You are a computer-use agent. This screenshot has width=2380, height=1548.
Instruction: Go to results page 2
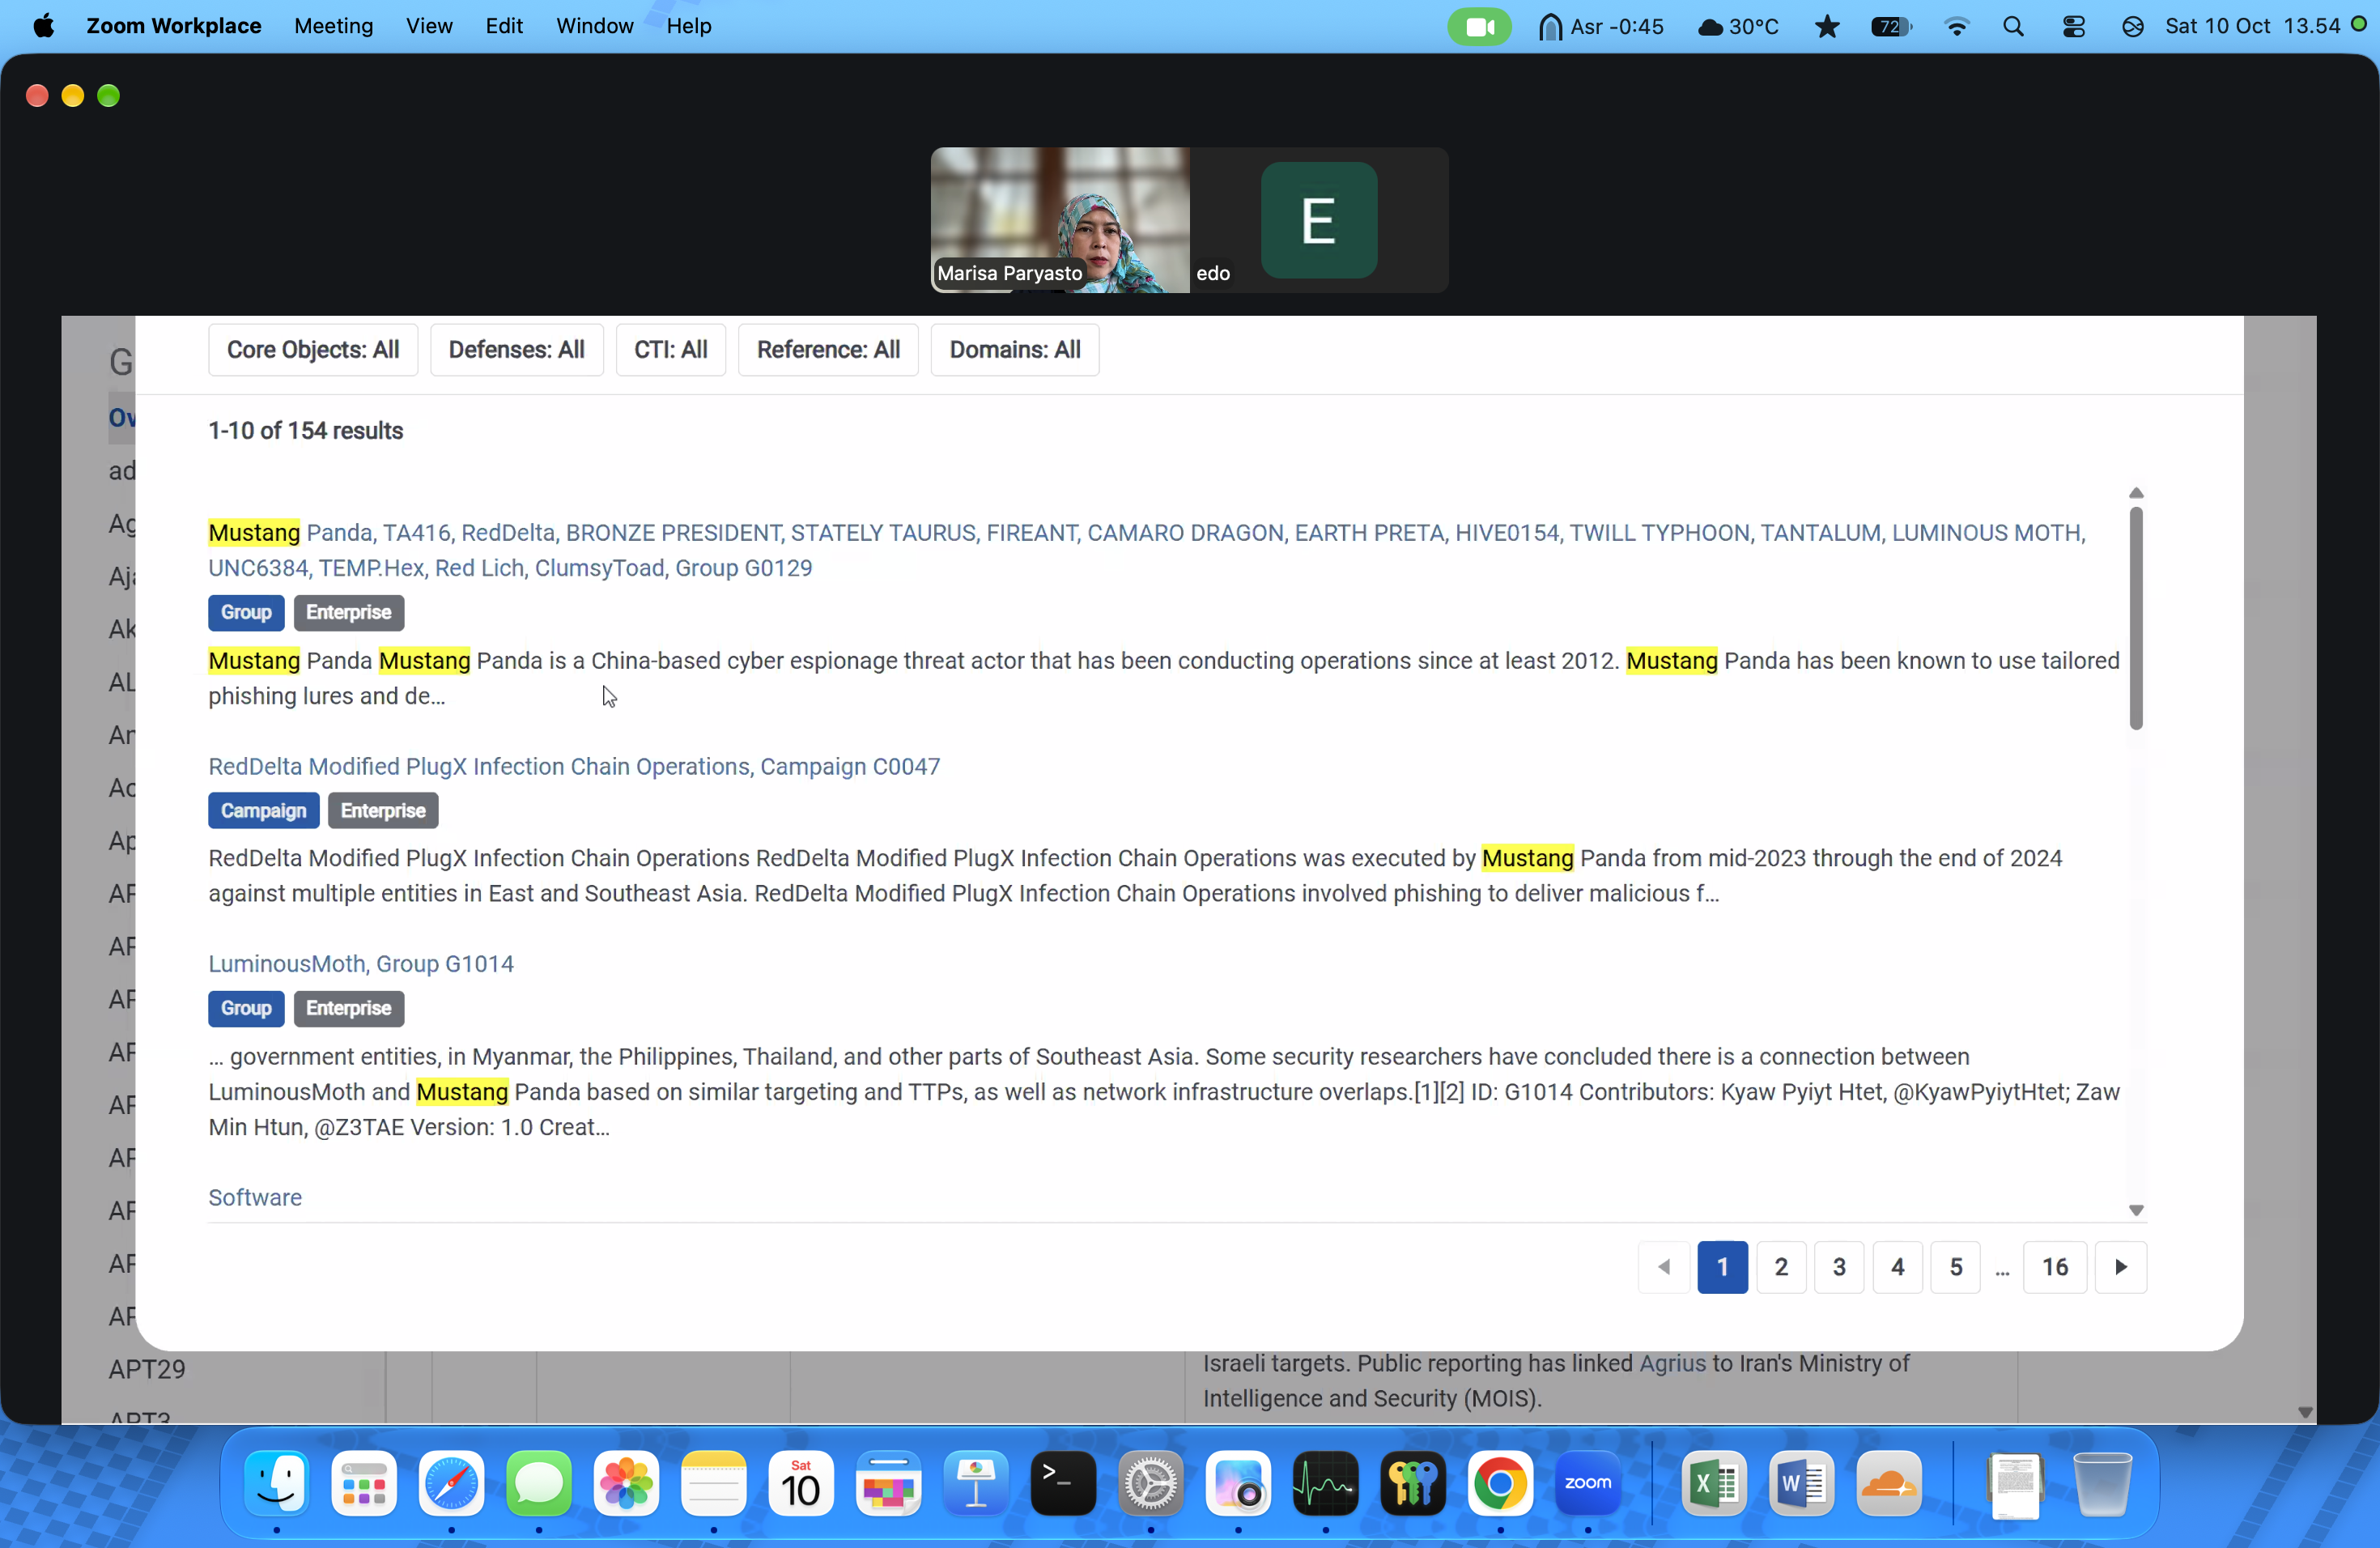click(x=1781, y=1267)
